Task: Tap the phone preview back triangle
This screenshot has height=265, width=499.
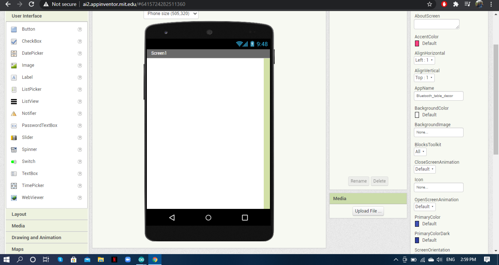Action: (172, 218)
